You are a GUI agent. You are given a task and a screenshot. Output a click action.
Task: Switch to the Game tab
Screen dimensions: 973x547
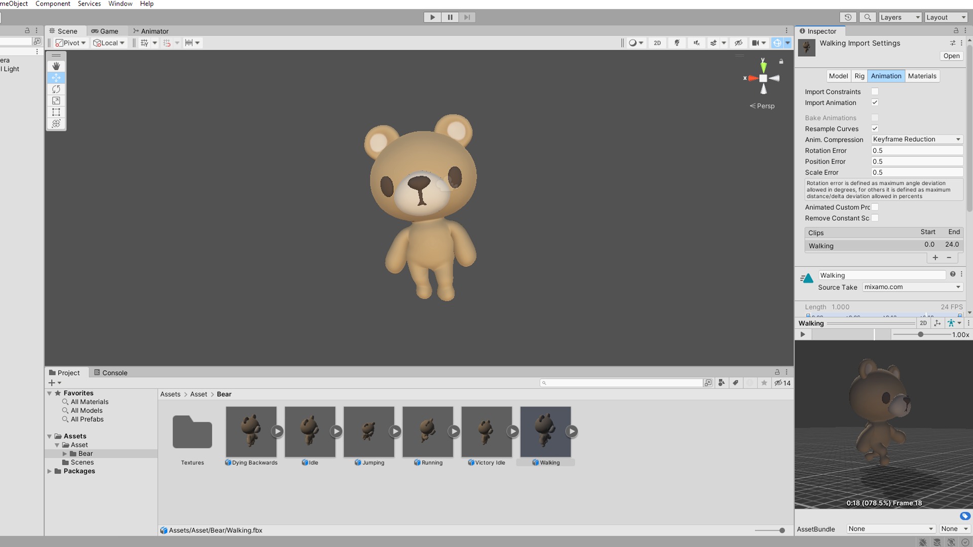105,31
